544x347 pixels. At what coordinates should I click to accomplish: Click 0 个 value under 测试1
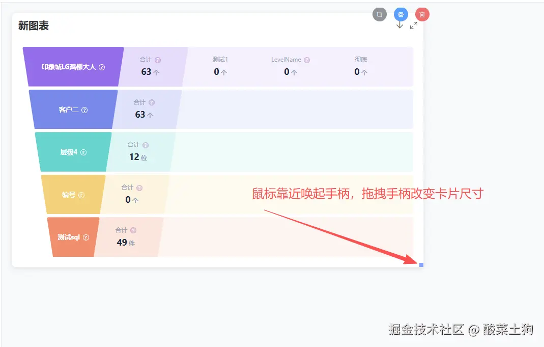(220, 72)
